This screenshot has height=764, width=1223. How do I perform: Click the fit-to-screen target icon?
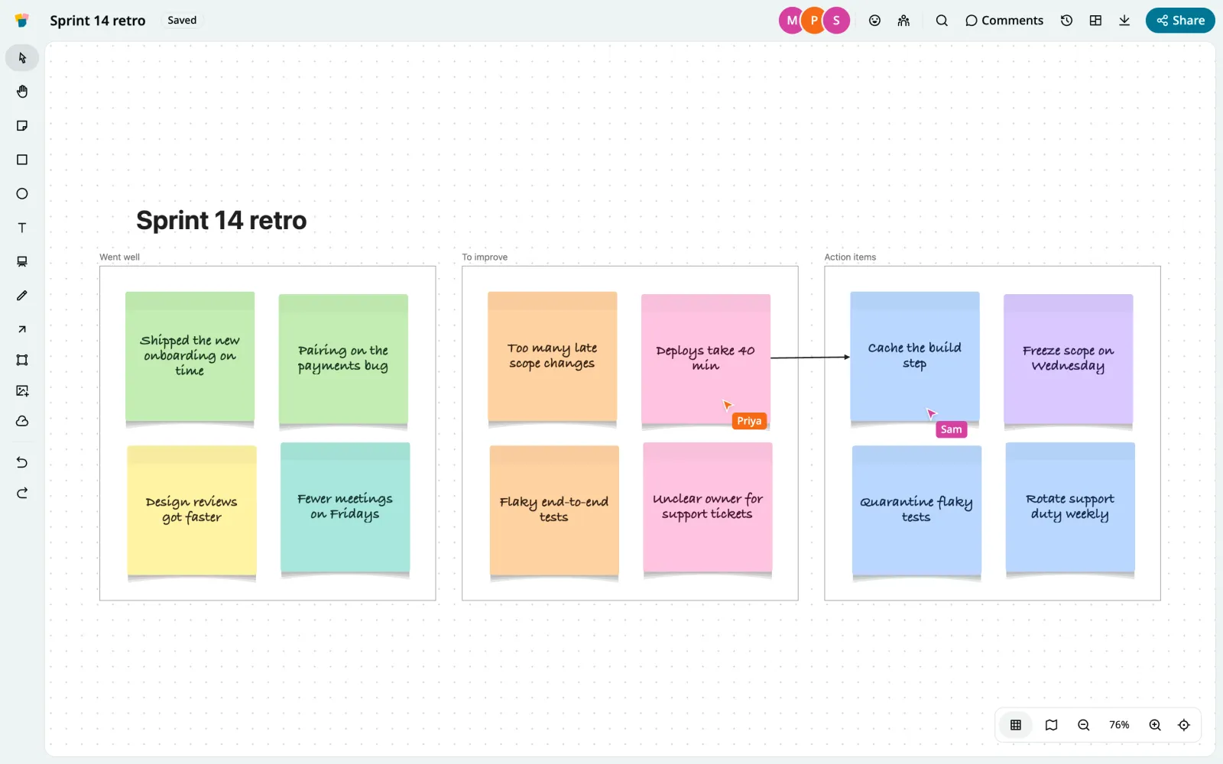[x=1184, y=725]
